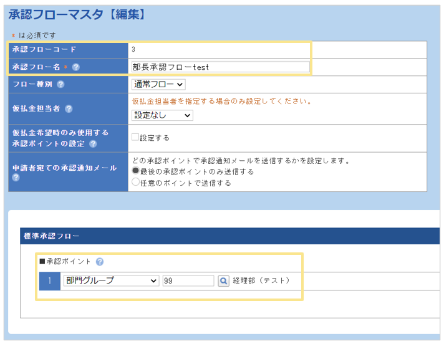The image size is (444, 344).
Task: Click magnifier search icon next to 99 field
Action: tap(224, 281)
